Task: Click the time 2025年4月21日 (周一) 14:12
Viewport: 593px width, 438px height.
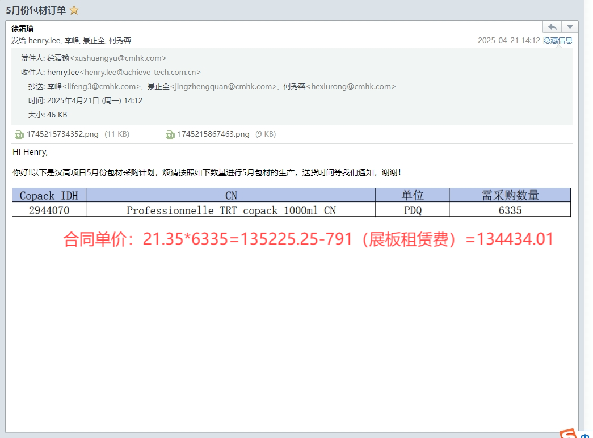Action: 95,100
